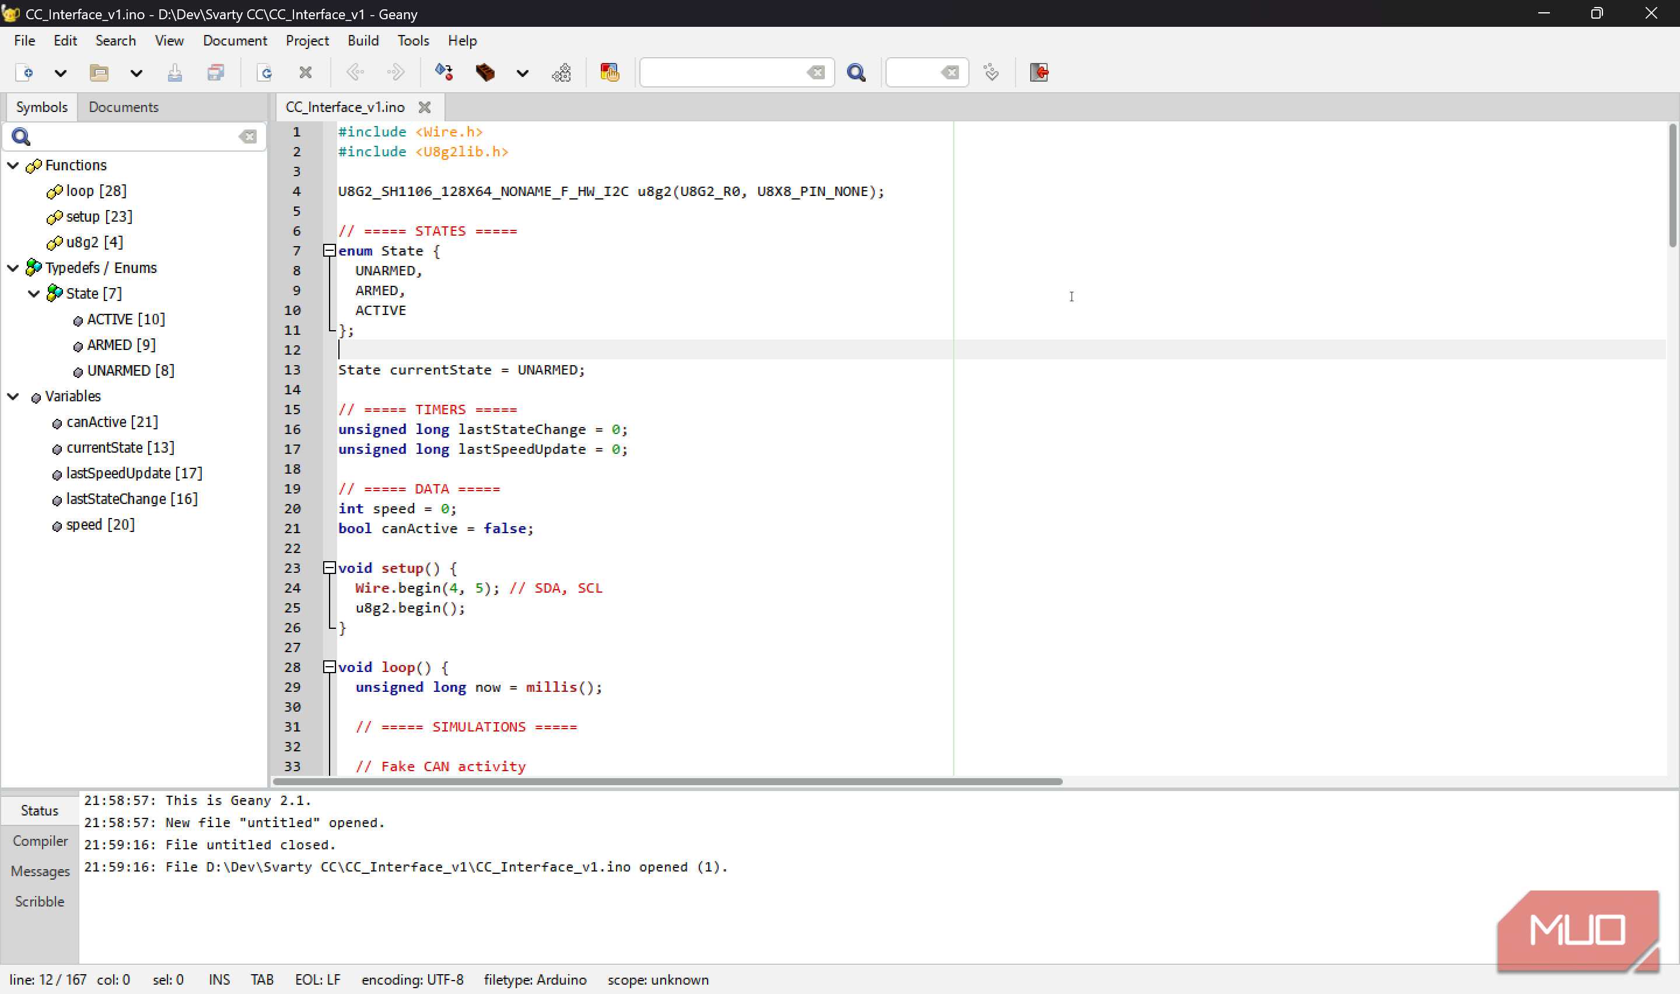Fold the enum State block at line 7
The width and height of the screenshot is (1680, 994).
329,250
